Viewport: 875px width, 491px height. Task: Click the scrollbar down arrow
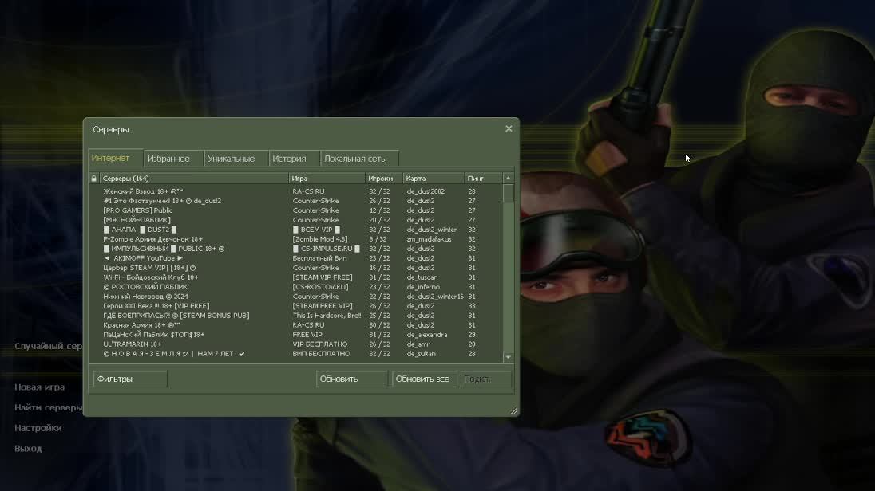click(508, 356)
